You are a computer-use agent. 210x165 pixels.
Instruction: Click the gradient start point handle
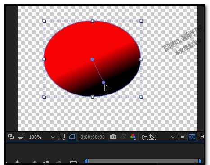[92, 59]
